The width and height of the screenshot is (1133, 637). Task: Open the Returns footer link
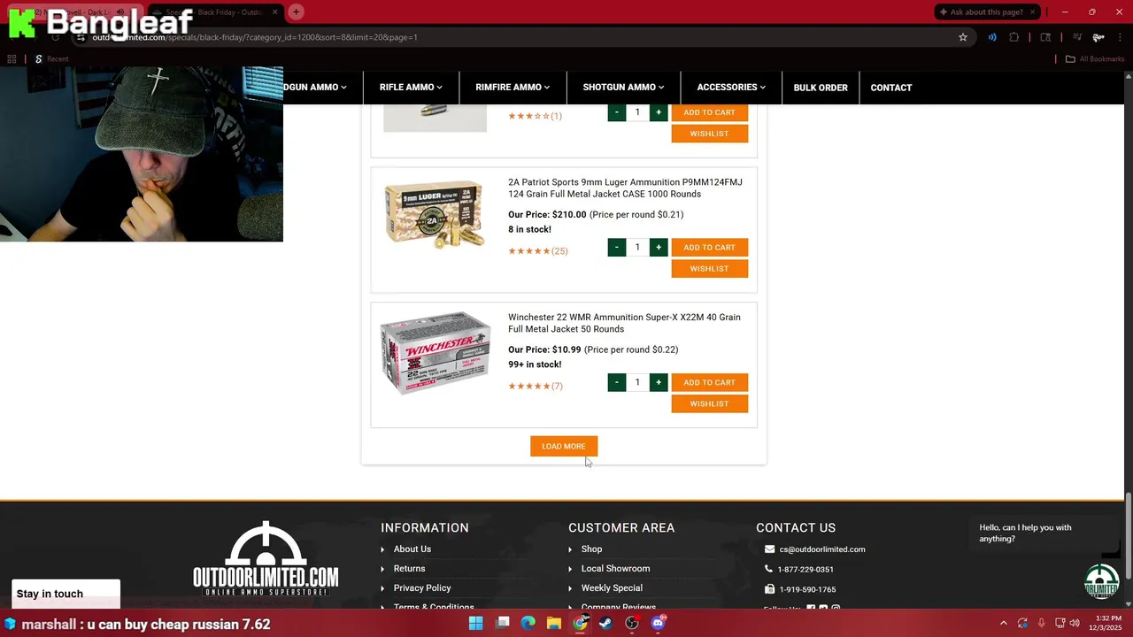point(409,569)
